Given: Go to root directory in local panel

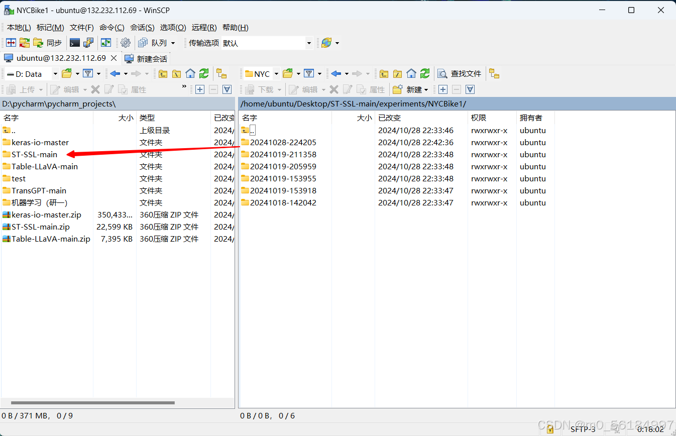Looking at the screenshot, I should 177,74.
